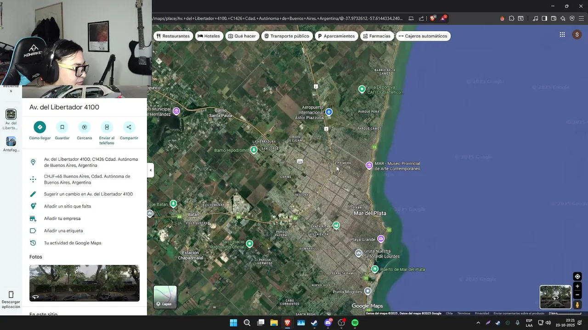Click the Villa Deportiva CAI map pin
Image resolution: width=588 pixels, height=330 pixels.
pyautogui.click(x=362, y=89)
